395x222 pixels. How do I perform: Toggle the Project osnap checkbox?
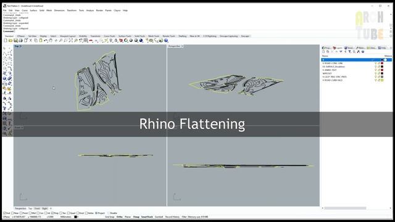(96, 213)
